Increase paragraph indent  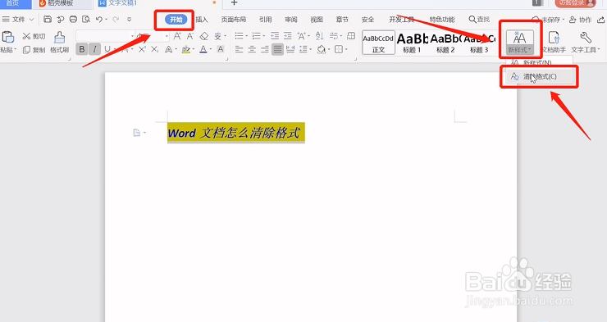(287, 36)
